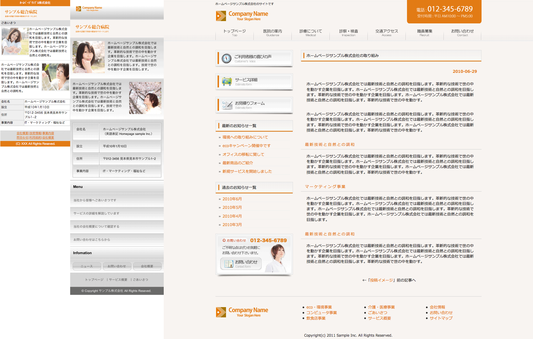Click the ニュース button under Infomation
This screenshot has width=533, height=339.
click(87, 266)
